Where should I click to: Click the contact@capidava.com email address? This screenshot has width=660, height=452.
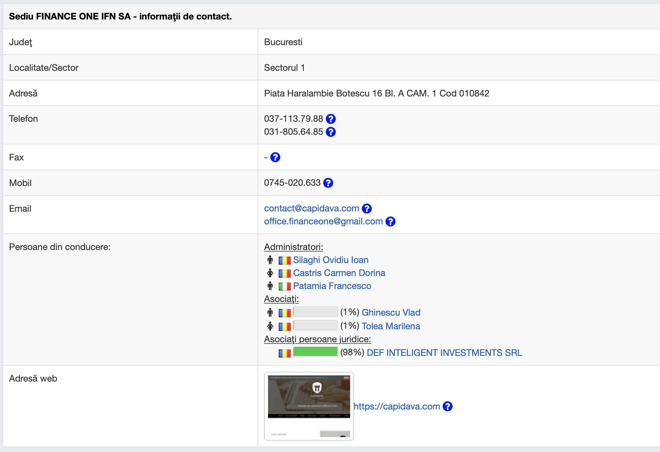[311, 208]
